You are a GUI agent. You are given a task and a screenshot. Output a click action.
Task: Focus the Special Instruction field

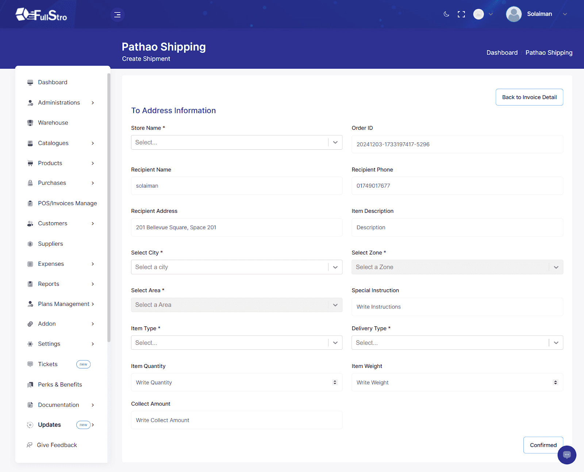pos(457,307)
